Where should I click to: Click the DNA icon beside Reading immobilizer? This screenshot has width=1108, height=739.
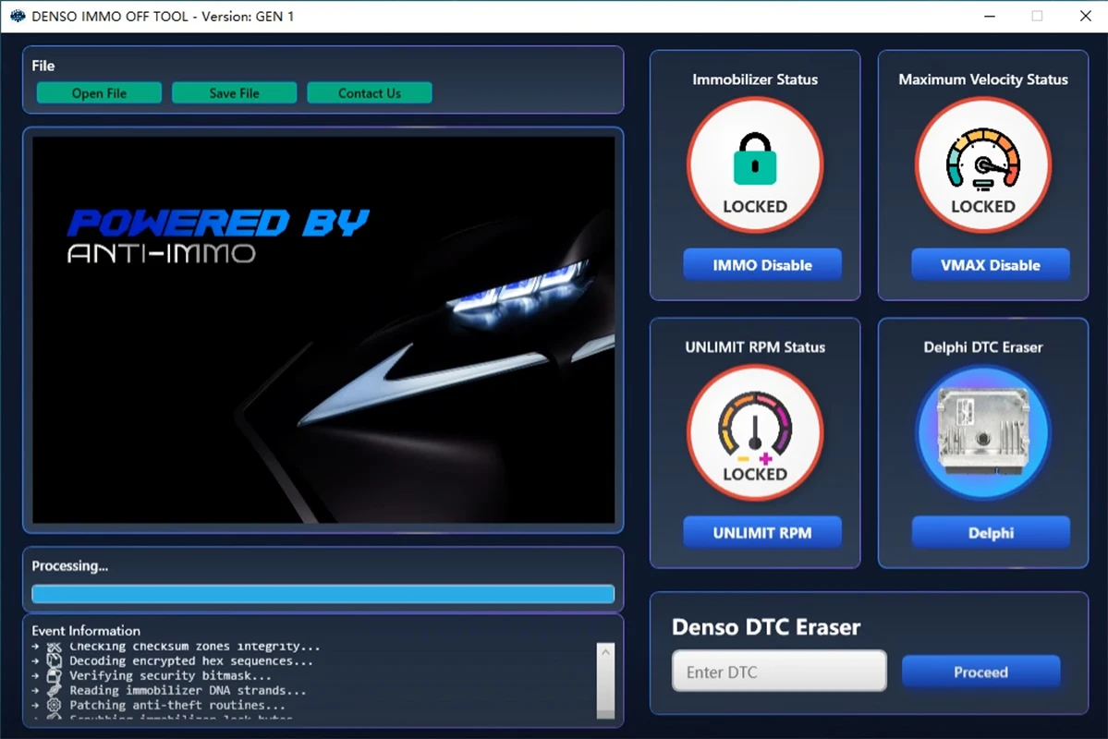55,690
